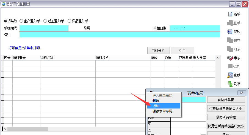249x135 pixels.
Task: Select the 生产通知单 radio button
Action: point(21,21)
